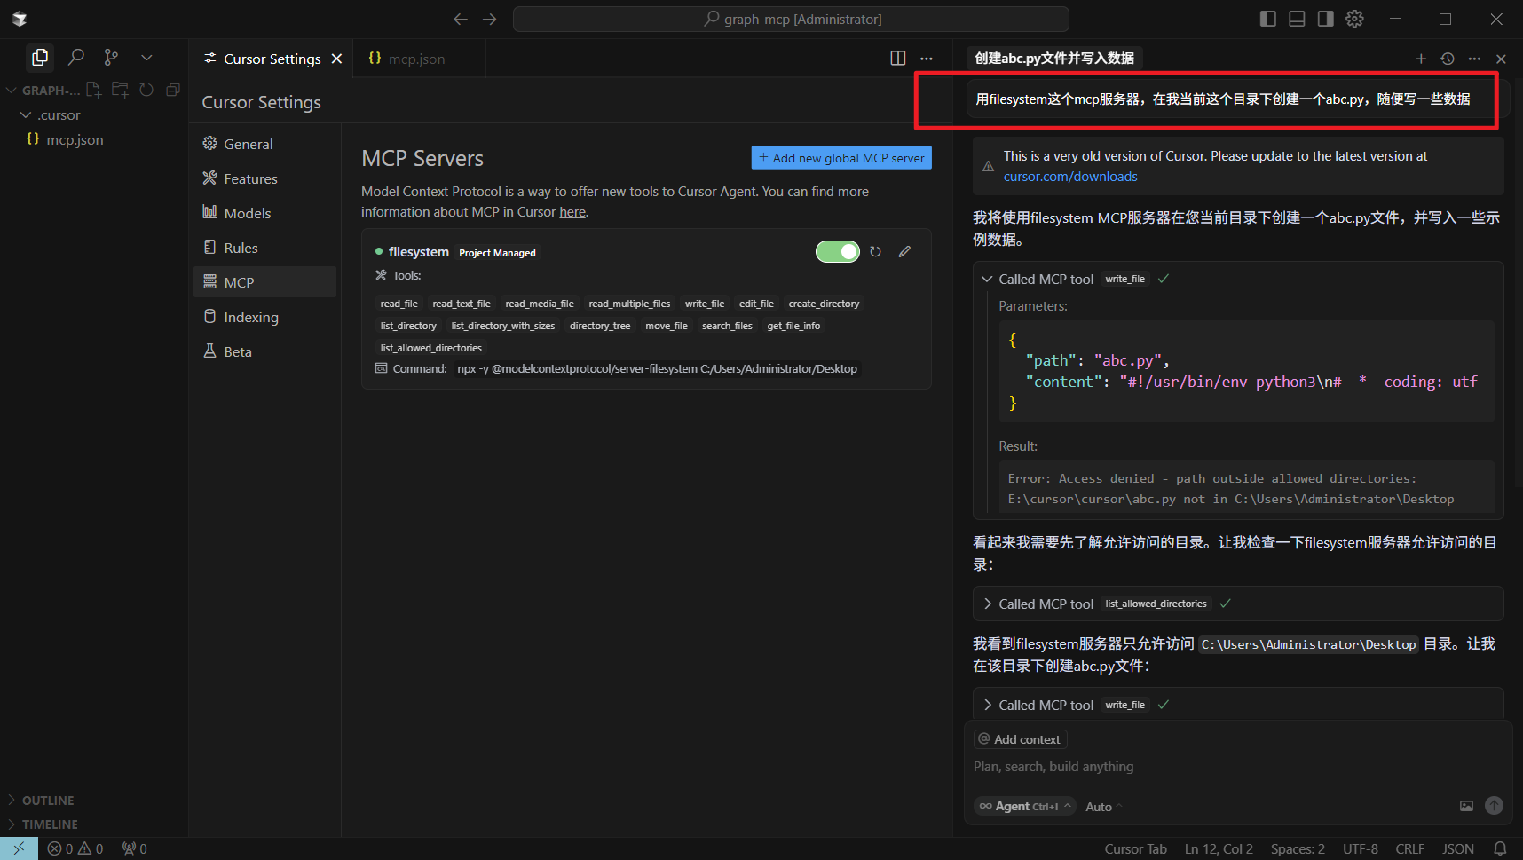Select MCP settings section
This screenshot has height=860, width=1523.
(264, 282)
